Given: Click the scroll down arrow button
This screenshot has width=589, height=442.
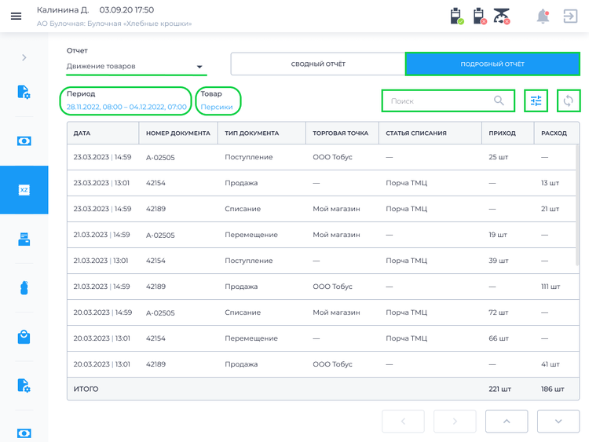Looking at the screenshot, I should [x=558, y=422].
